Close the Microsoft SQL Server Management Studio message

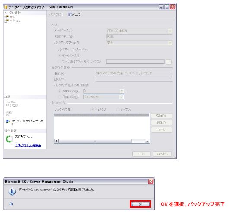(x=151, y=182)
